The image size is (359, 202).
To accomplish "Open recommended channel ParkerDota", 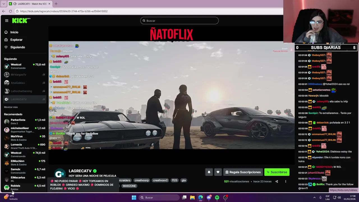I will coord(25,121).
